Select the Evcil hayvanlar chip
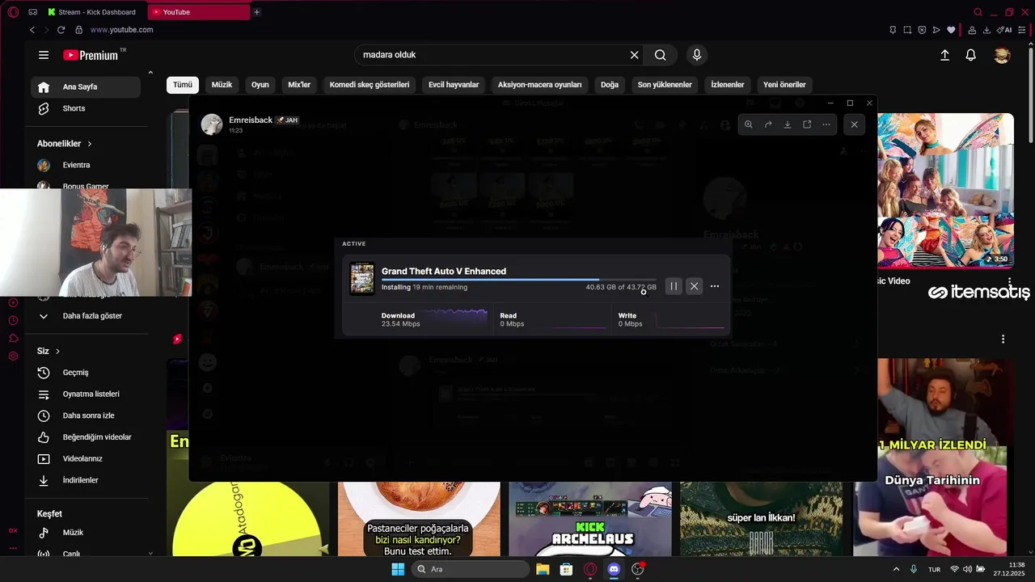 [x=454, y=84]
